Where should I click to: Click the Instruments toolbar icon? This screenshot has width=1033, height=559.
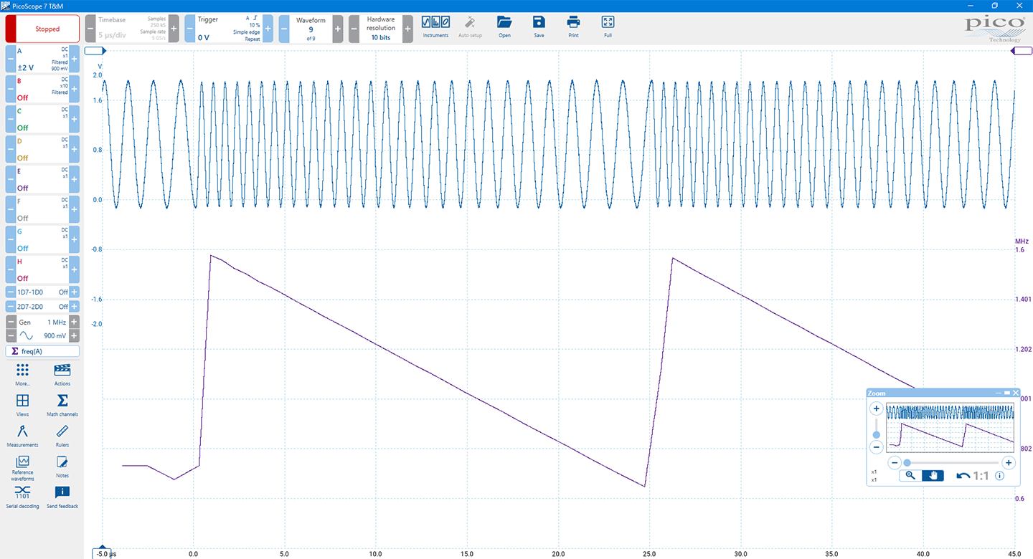tap(435, 26)
